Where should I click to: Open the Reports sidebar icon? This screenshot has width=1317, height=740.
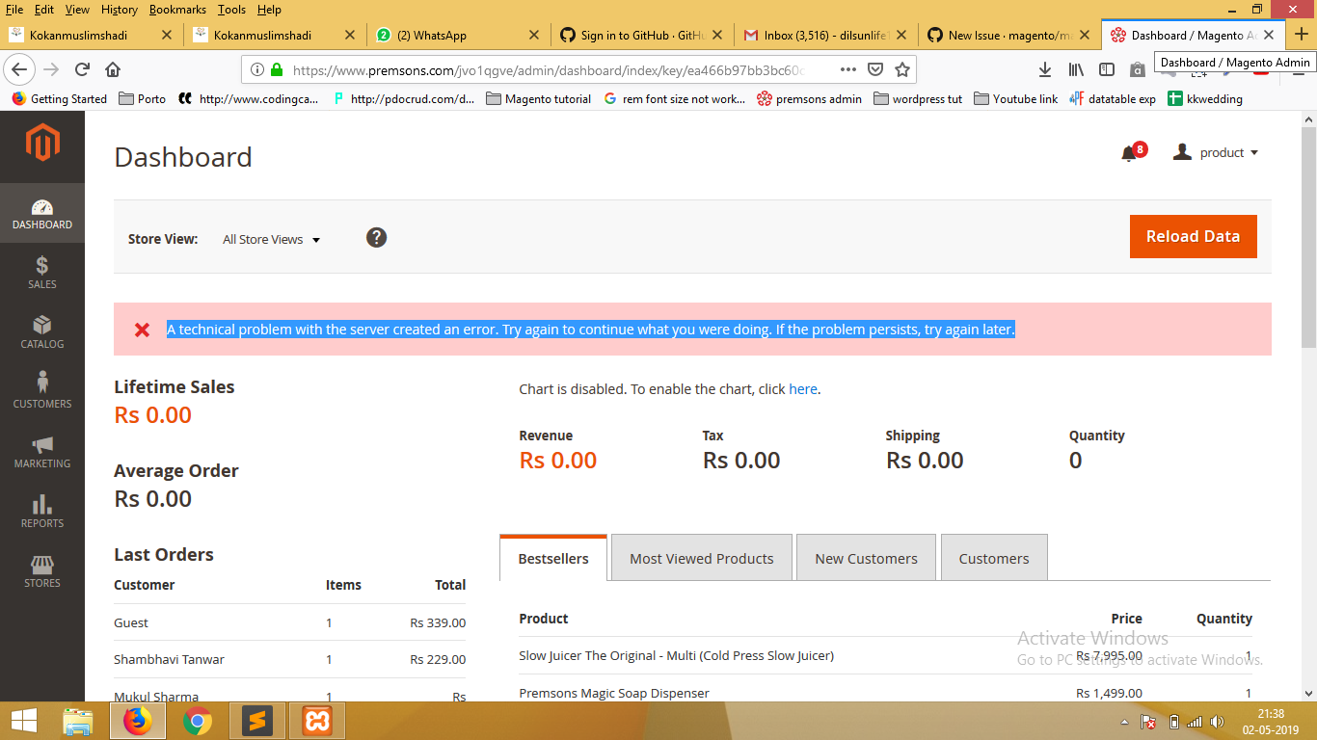pyautogui.click(x=42, y=509)
